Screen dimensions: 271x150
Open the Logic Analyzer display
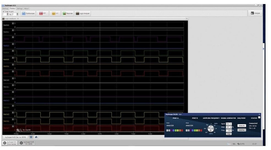pos(83,13)
